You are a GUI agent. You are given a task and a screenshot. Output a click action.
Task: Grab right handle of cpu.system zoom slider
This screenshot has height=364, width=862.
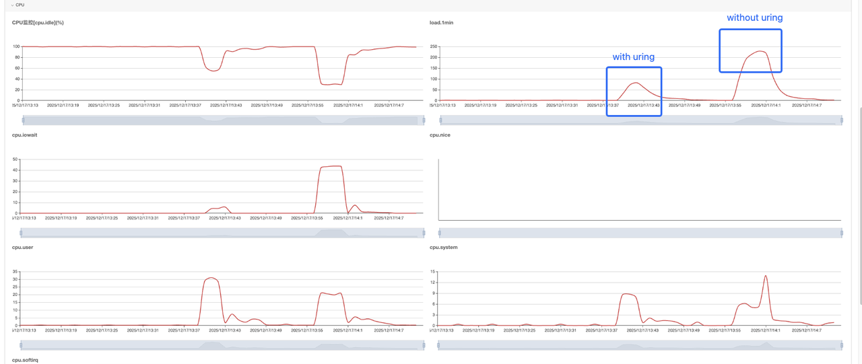click(842, 344)
